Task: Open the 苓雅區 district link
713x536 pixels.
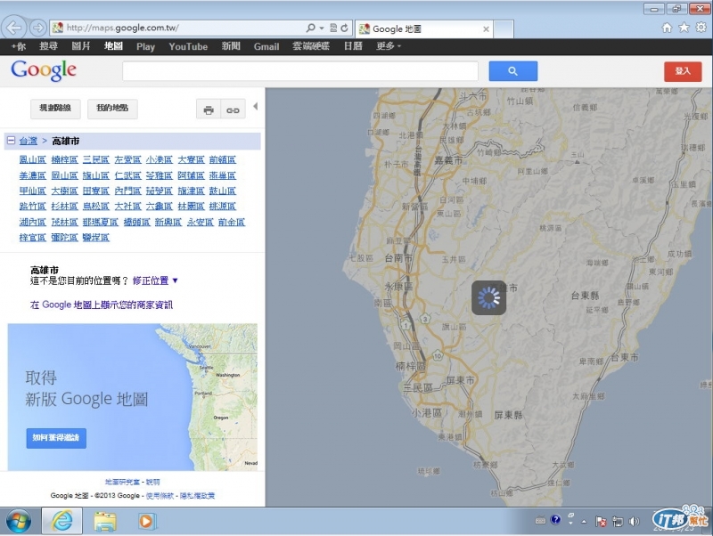Action: click(160, 175)
